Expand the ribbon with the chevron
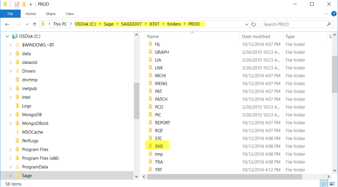Screen dimensions: 338x187 pyautogui.click(x=326, y=14)
